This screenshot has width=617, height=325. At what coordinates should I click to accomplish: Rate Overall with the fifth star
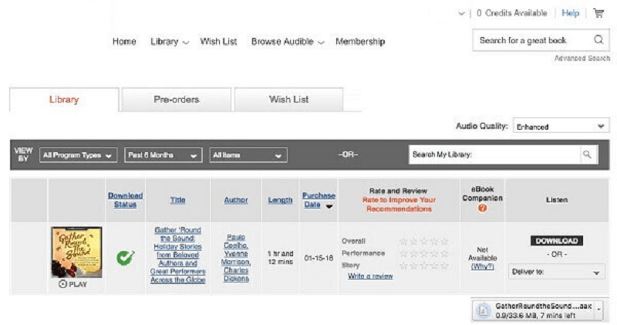[443, 241]
